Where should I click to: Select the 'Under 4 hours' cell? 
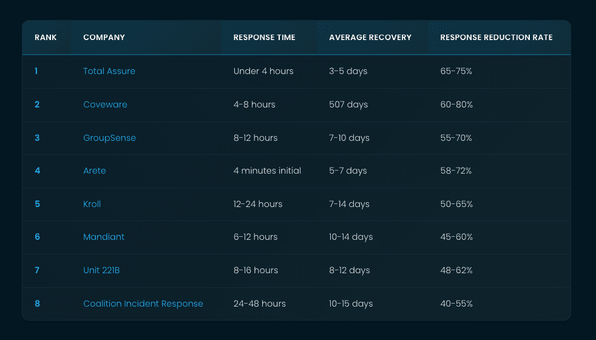click(x=263, y=71)
